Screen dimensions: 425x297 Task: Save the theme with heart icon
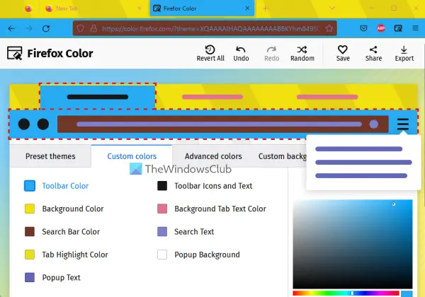[343, 53]
